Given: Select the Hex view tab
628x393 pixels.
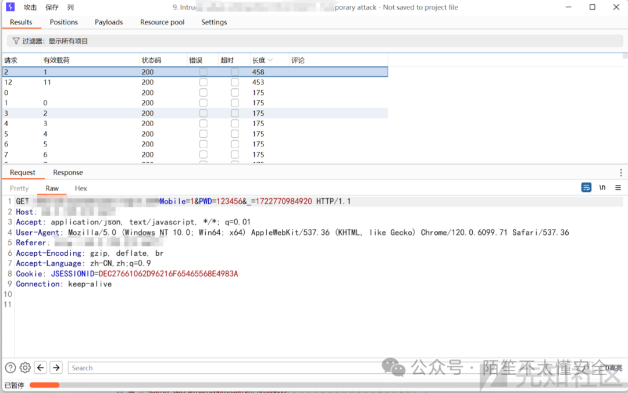Looking at the screenshot, I should pos(80,188).
